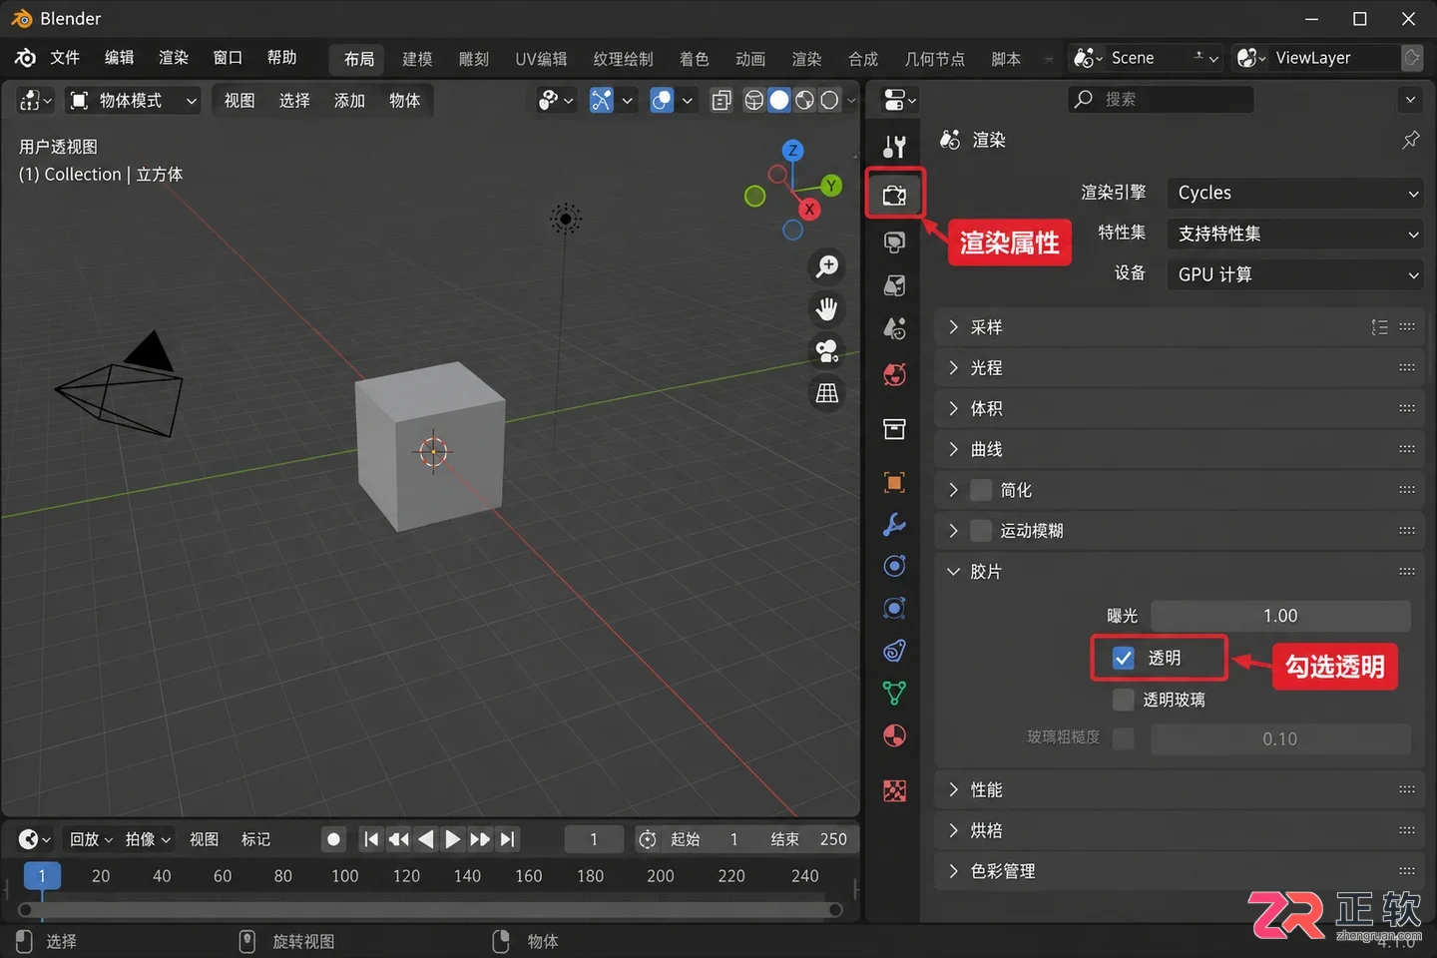Open the Material properties tab
The height and width of the screenshot is (958, 1437).
pos(894,735)
